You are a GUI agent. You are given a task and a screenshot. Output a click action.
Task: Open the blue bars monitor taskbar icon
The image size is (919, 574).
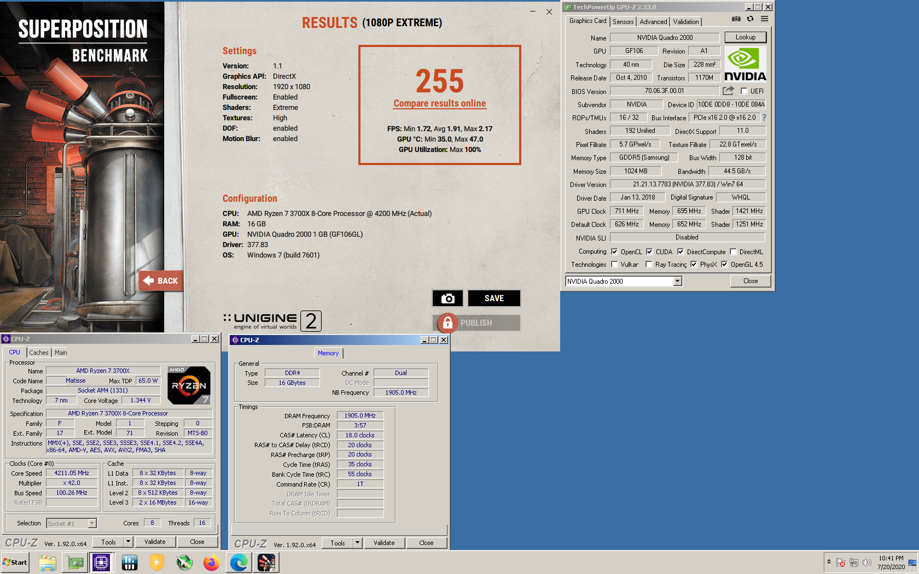click(x=130, y=563)
